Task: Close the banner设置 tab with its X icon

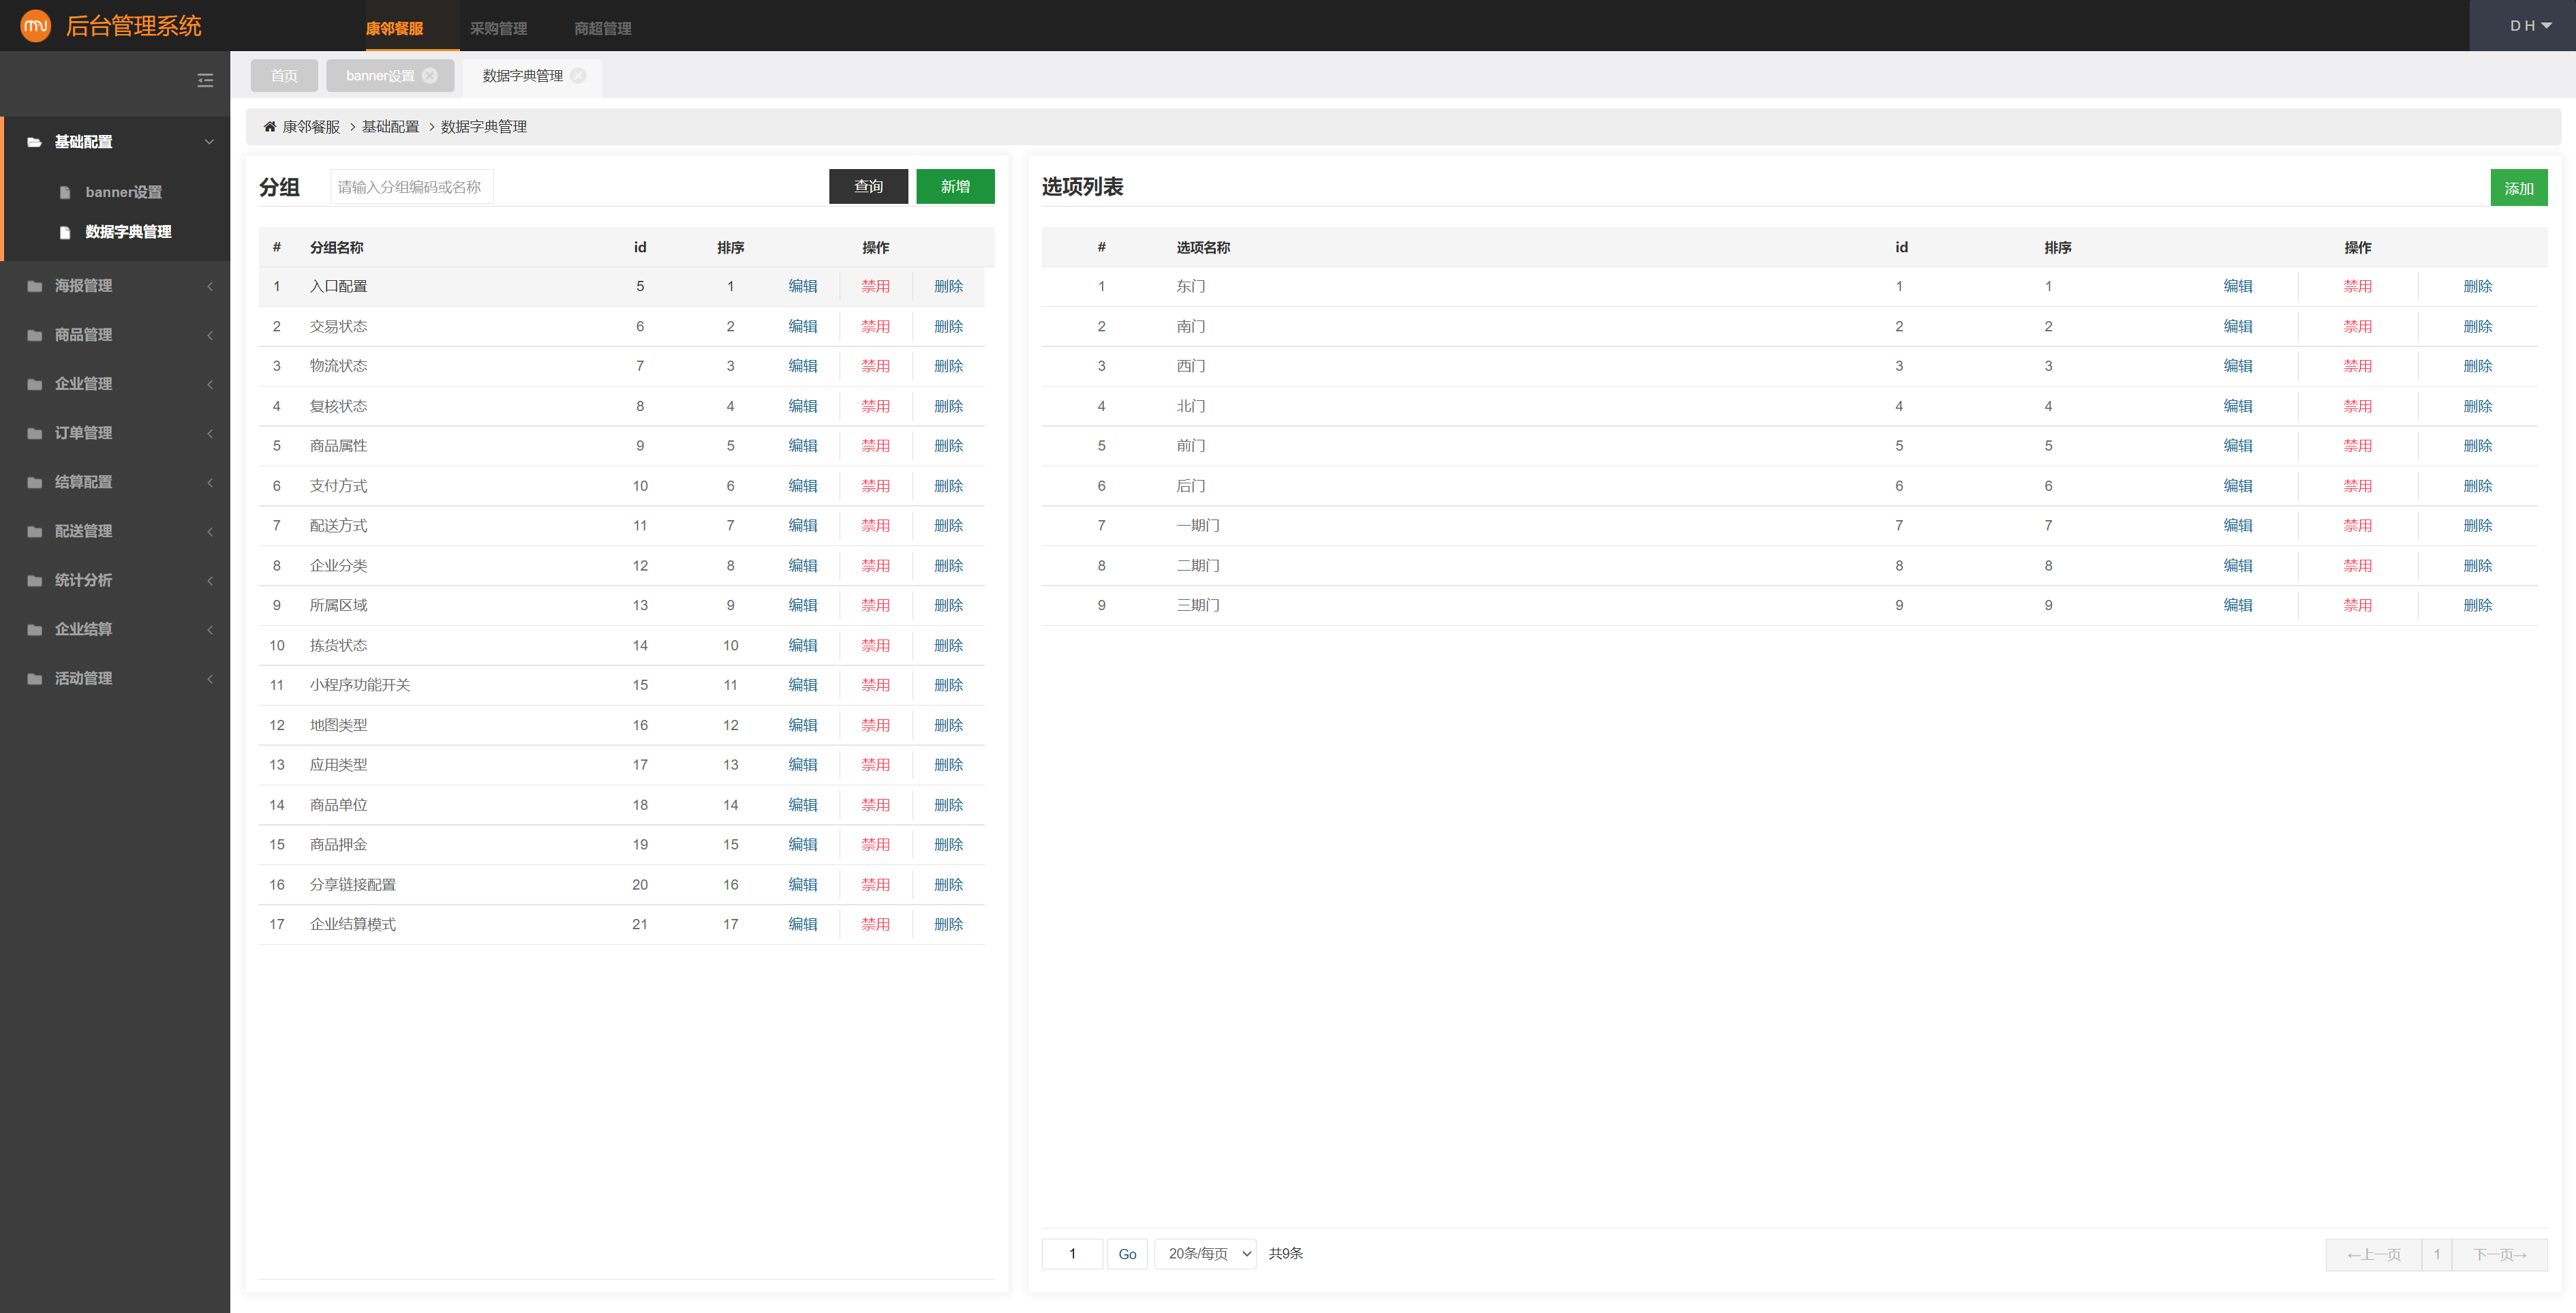Action: click(x=430, y=76)
